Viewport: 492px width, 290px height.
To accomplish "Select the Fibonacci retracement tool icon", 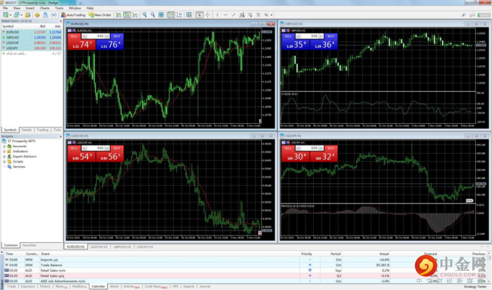I will tap(250, 15).
